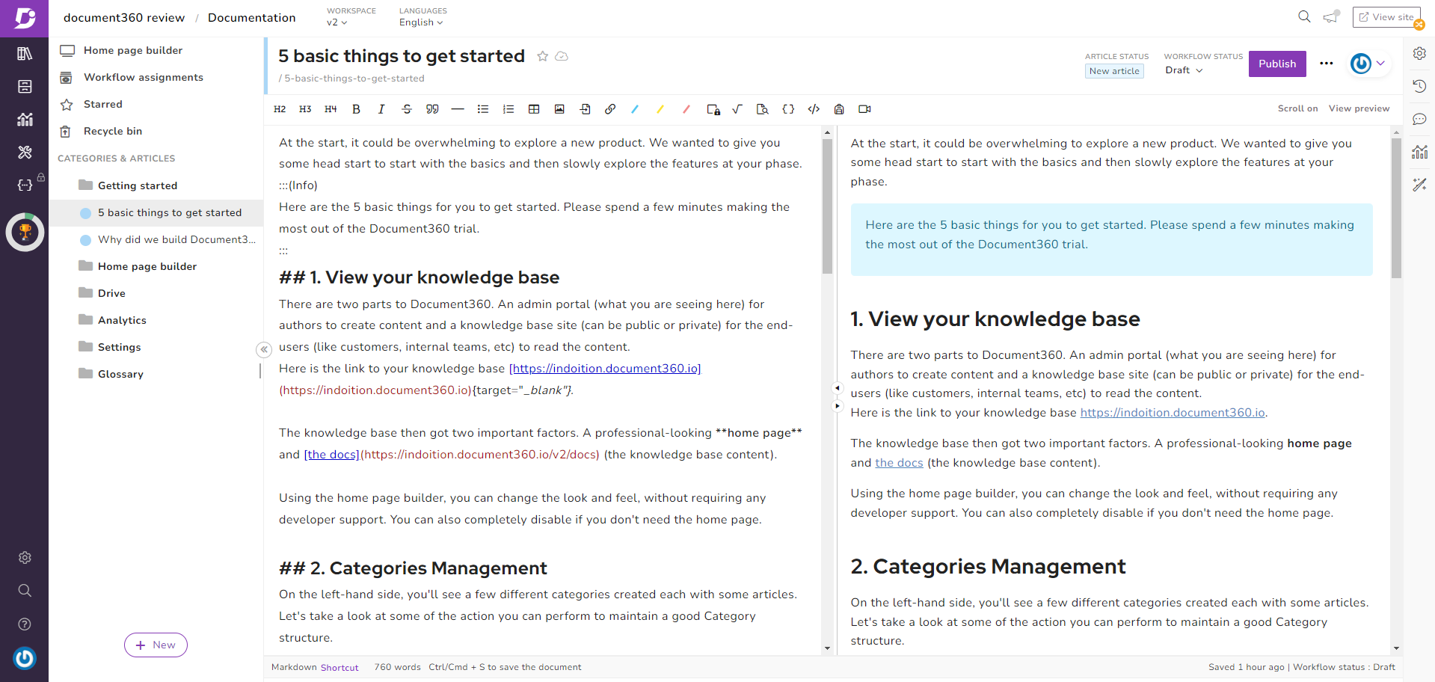Open the trophy achievements icon
The width and height of the screenshot is (1435, 682).
(25, 232)
